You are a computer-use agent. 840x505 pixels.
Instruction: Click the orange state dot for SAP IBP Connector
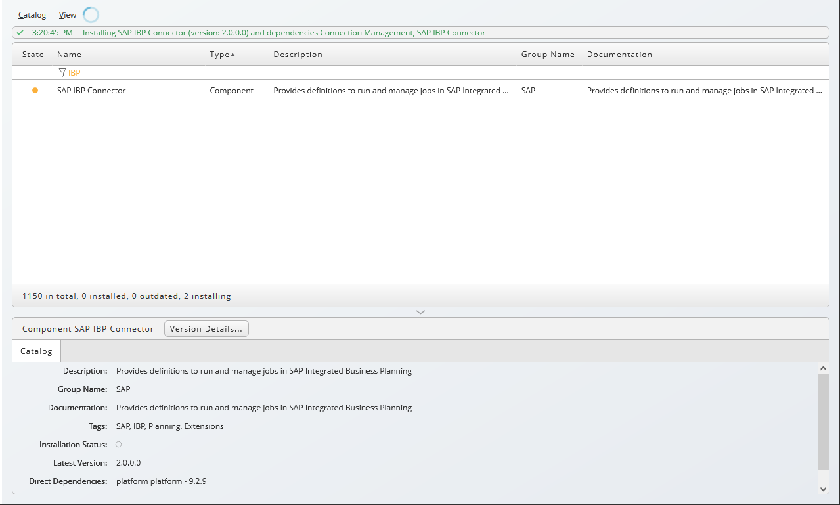(x=35, y=91)
